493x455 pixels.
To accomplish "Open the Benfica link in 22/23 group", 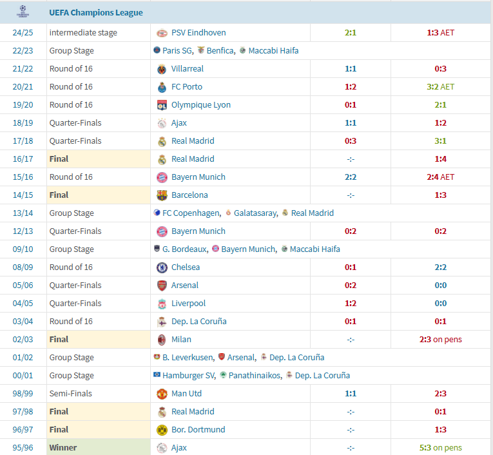I will pyautogui.click(x=220, y=51).
